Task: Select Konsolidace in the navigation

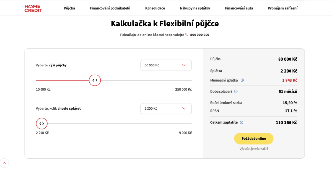Action: pyautogui.click(x=155, y=8)
